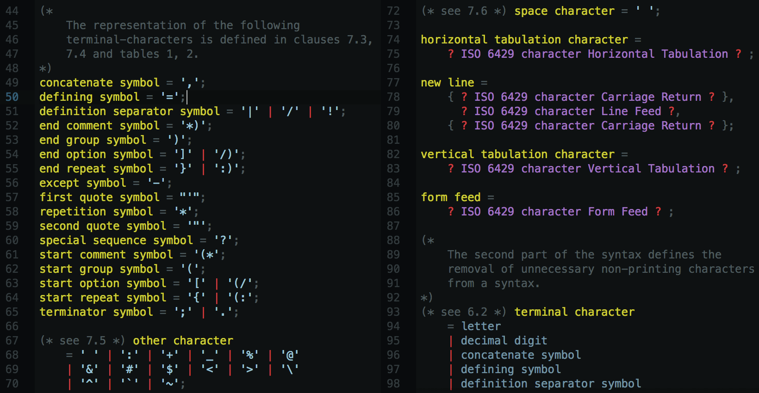
Task: Click 'ISO 6429 character Horizontal Tabulation' sequence
Action: tap(594, 54)
